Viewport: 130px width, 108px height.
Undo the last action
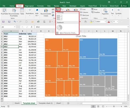[15, 22]
